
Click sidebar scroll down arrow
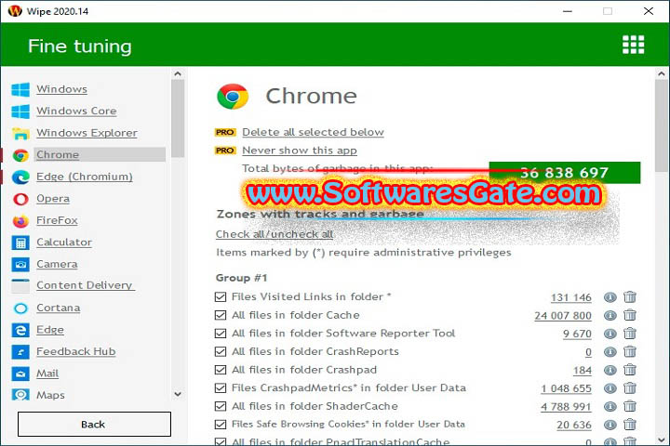coord(178,394)
